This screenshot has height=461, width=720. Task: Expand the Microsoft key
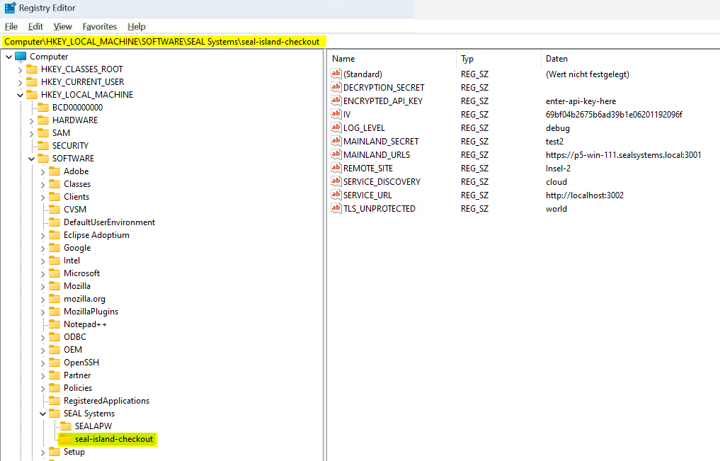[x=42, y=273]
